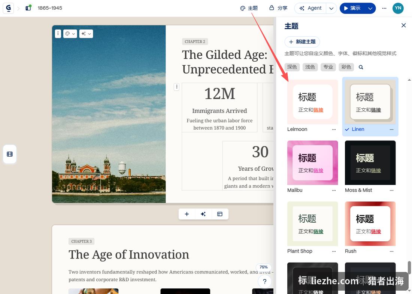Open the 主题 theme button in top bar
412x294 pixels.
click(x=249, y=8)
